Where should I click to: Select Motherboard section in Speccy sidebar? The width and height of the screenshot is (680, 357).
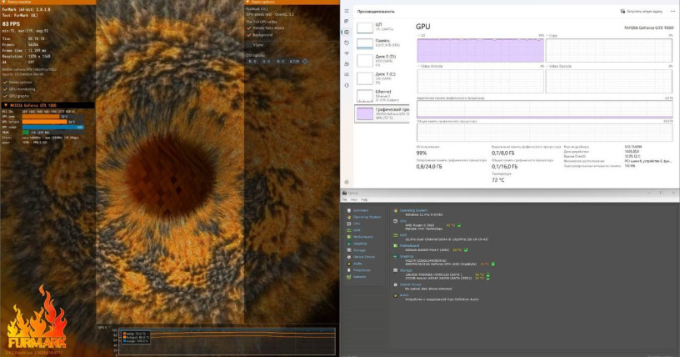pos(363,237)
